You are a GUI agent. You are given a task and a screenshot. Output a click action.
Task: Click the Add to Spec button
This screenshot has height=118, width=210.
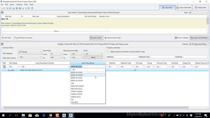96,38
